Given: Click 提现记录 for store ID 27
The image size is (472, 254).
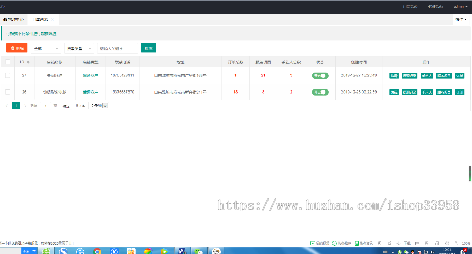Looking at the screenshot, I should [x=410, y=76].
